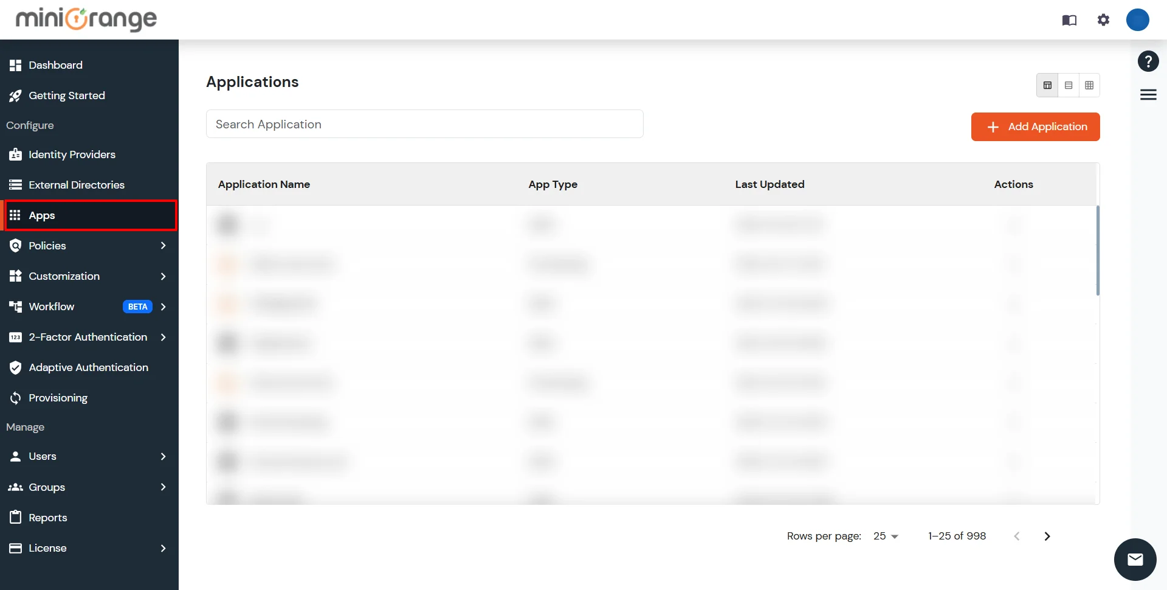Open the Getting Started menu item
Image resolution: width=1167 pixels, height=590 pixels.
(x=67, y=95)
